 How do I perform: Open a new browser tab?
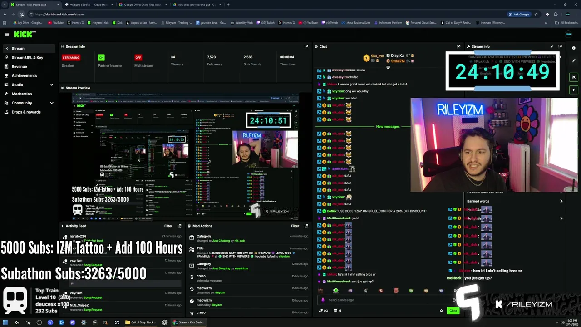click(228, 5)
